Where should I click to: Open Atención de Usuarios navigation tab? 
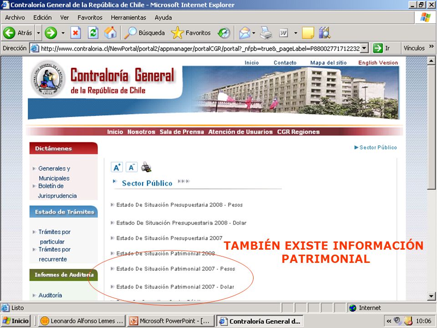[240, 132]
